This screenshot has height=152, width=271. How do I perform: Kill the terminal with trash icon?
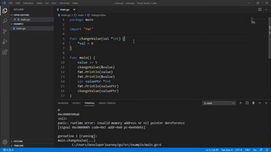point(253,103)
